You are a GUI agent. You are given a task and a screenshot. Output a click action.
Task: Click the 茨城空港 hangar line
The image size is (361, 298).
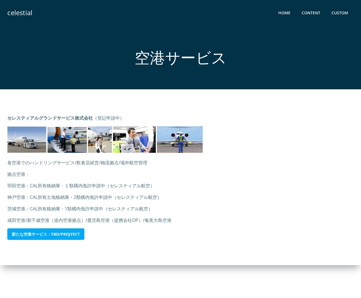[80, 209]
